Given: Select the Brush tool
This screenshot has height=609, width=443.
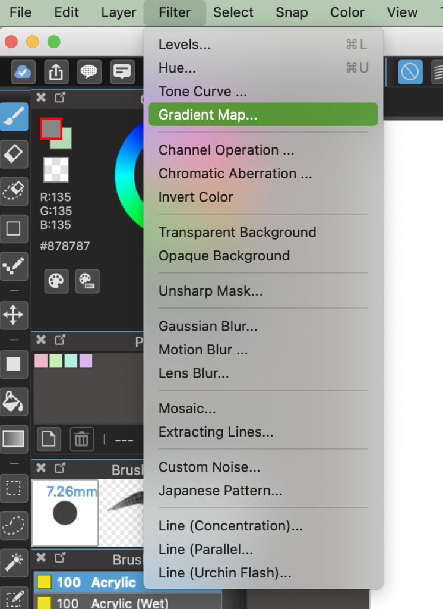Looking at the screenshot, I should point(14,117).
